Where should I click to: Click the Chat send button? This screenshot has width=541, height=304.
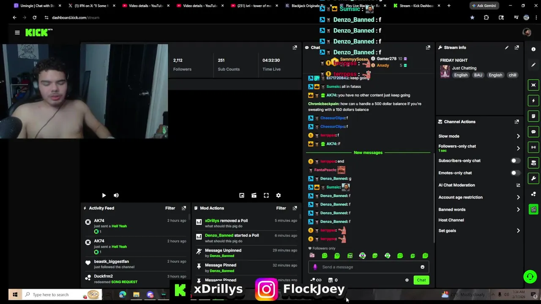(x=421, y=280)
